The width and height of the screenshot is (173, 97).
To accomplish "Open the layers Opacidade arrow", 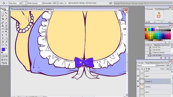I will [x=171, y=65].
